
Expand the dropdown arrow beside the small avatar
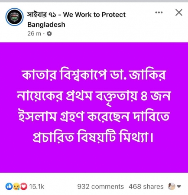click(179, 186)
